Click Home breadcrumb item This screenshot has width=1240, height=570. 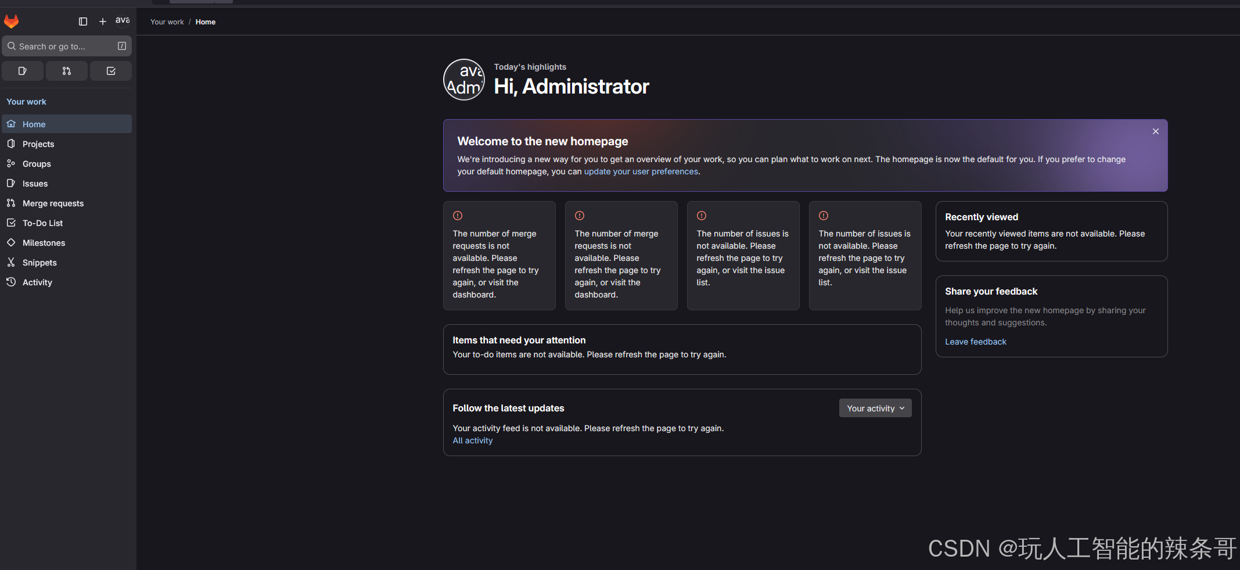pos(206,22)
